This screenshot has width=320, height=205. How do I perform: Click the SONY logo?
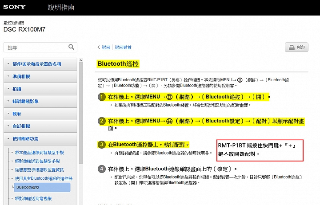[14, 7]
